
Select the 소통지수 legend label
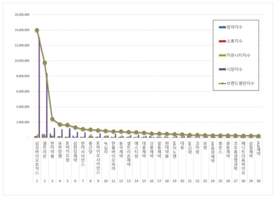click(235, 41)
